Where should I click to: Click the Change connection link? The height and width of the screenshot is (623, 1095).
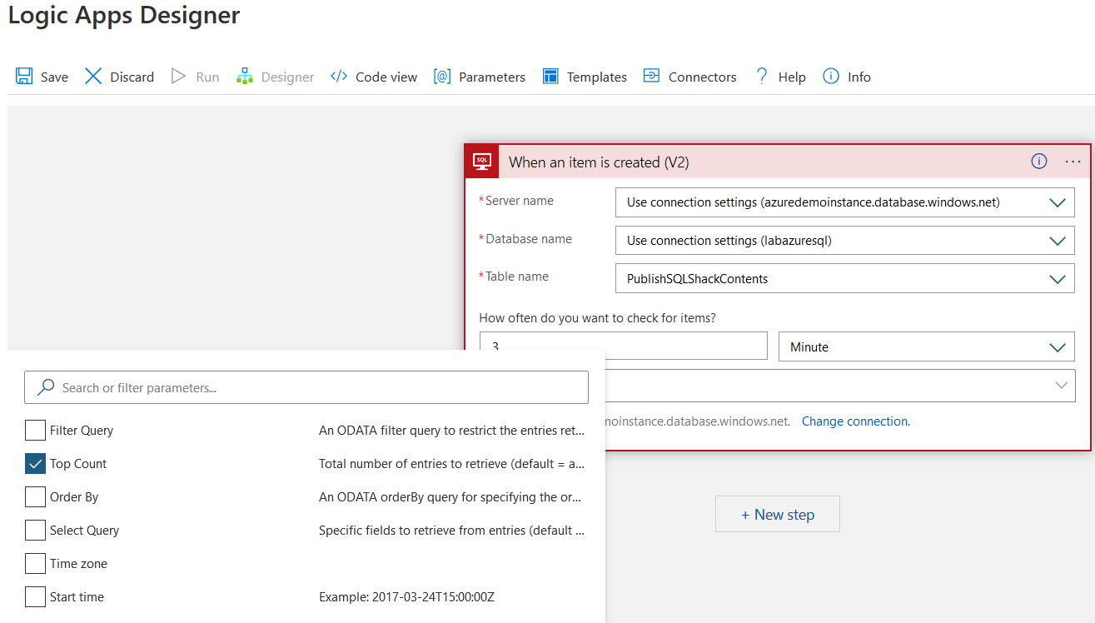[855, 421]
